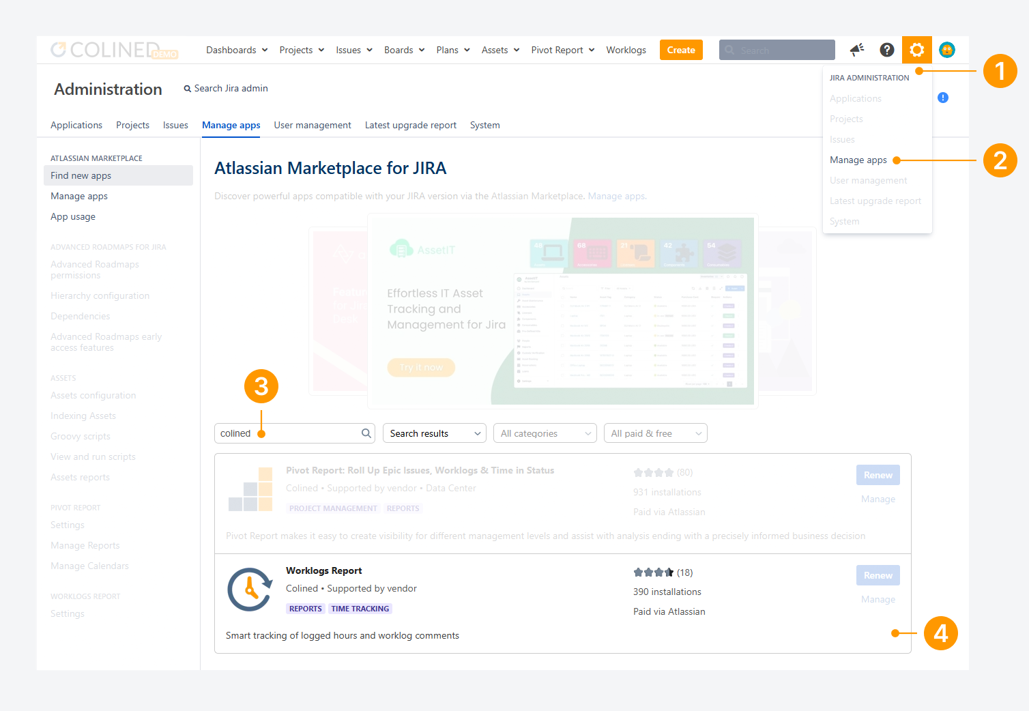Click the blue info notification icon
The width and height of the screenshot is (1029, 711).
click(943, 98)
